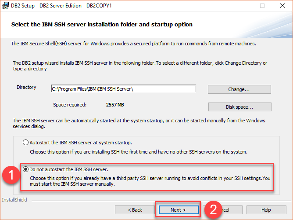Click the DB2 Setup window title text

[x=61, y=6]
